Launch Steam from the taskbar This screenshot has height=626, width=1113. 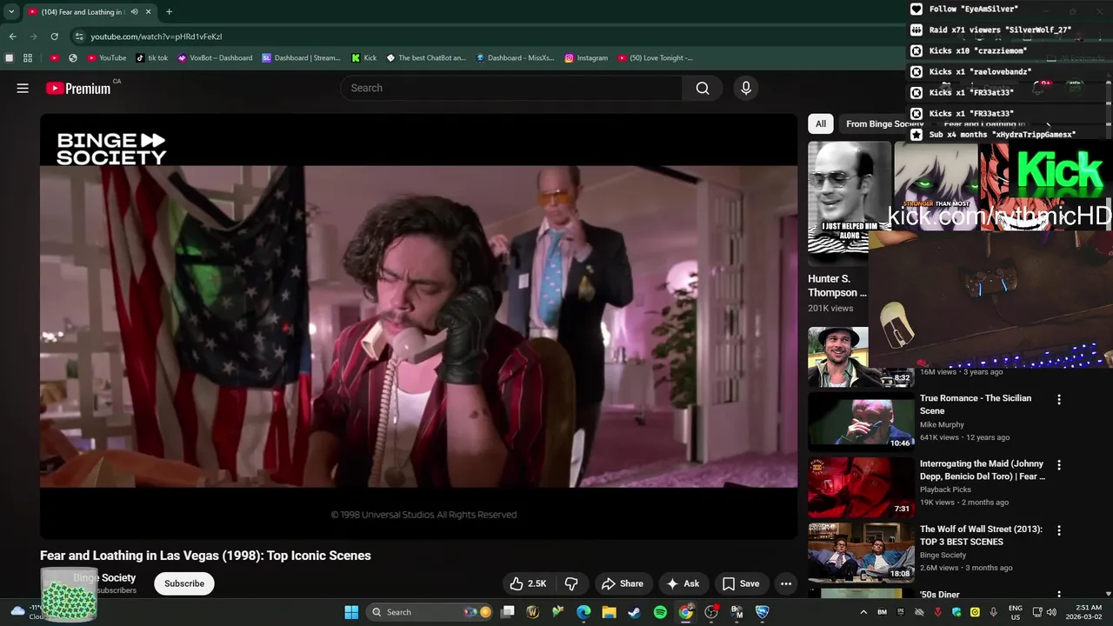click(x=635, y=612)
